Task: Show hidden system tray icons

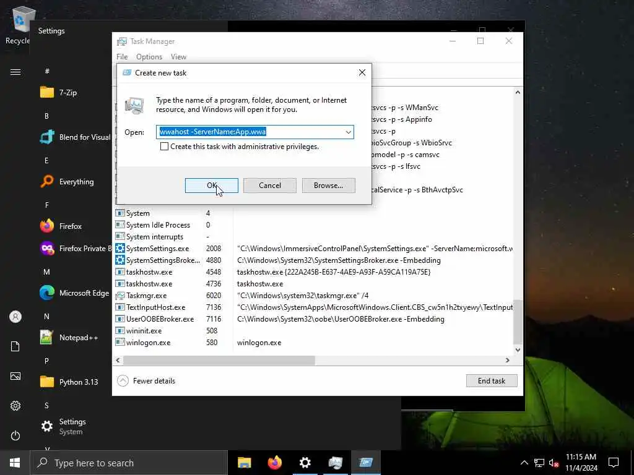Action: tap(524, 463)
